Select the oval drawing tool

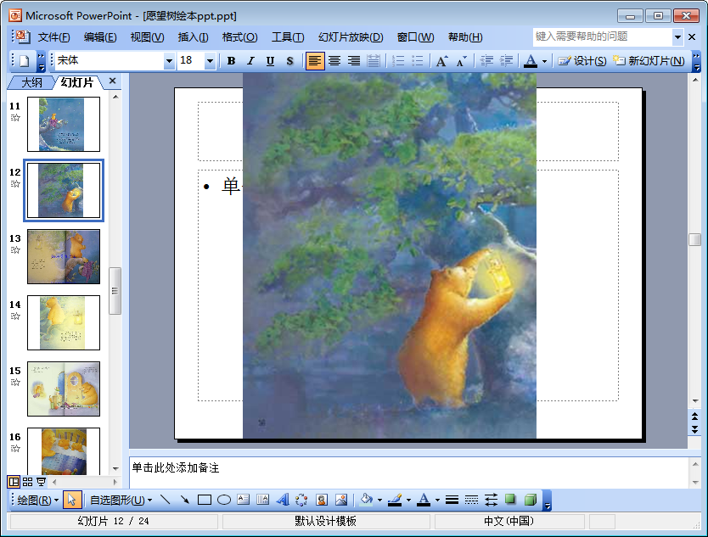pos(224,500)
